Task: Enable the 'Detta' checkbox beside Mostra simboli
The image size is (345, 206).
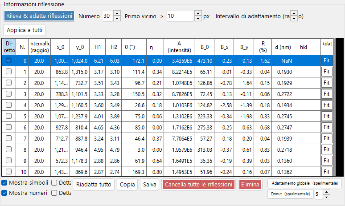Action: pyautogui.click(x=54, y=182)
